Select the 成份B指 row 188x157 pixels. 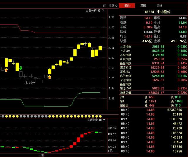coord(153,76)
